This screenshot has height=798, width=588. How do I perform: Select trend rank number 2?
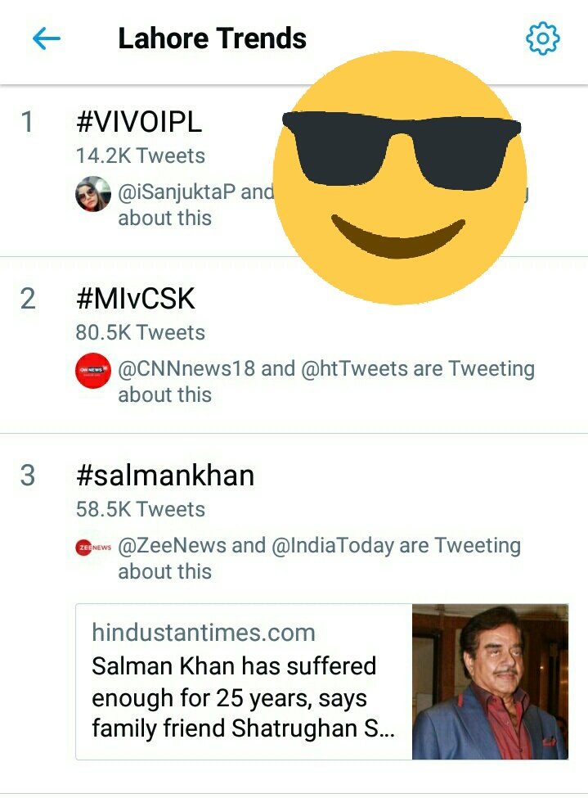pos(28,299)
